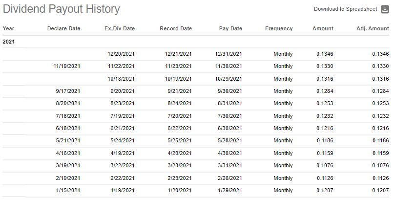
Task: Sort by the Ex-Div Date column header
Action: coord(120,28)
